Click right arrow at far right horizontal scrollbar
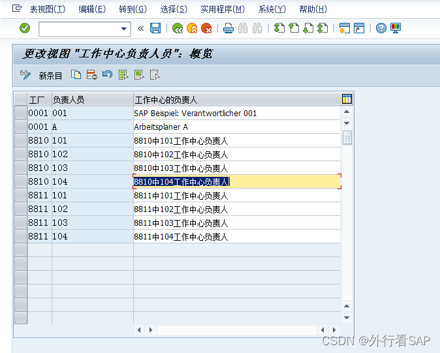 tap(334, 330)
